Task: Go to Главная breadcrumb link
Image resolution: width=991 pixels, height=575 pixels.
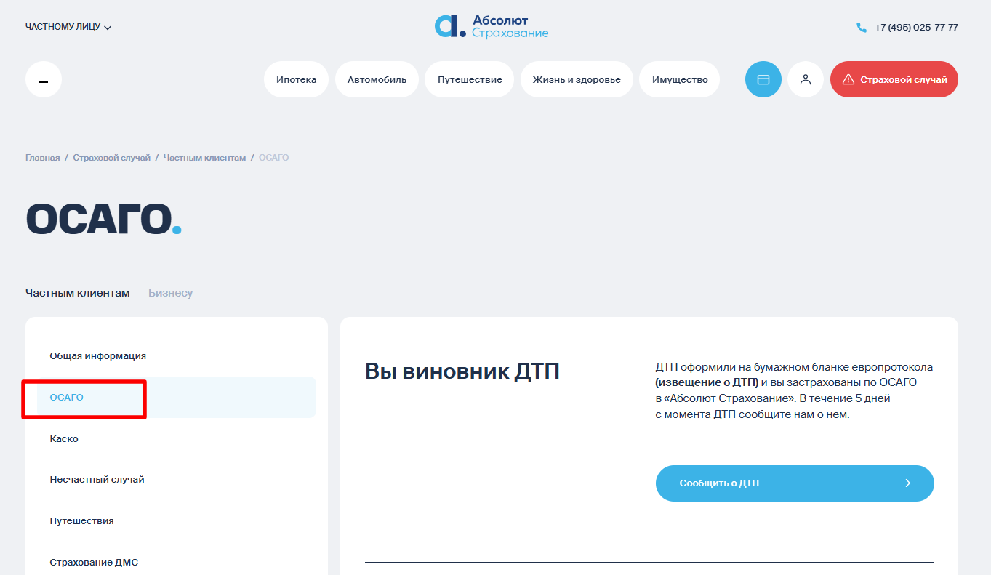Action: point(42,158)
